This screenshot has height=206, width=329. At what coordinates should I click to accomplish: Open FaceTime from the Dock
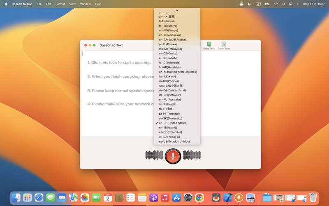coord(96,198)
